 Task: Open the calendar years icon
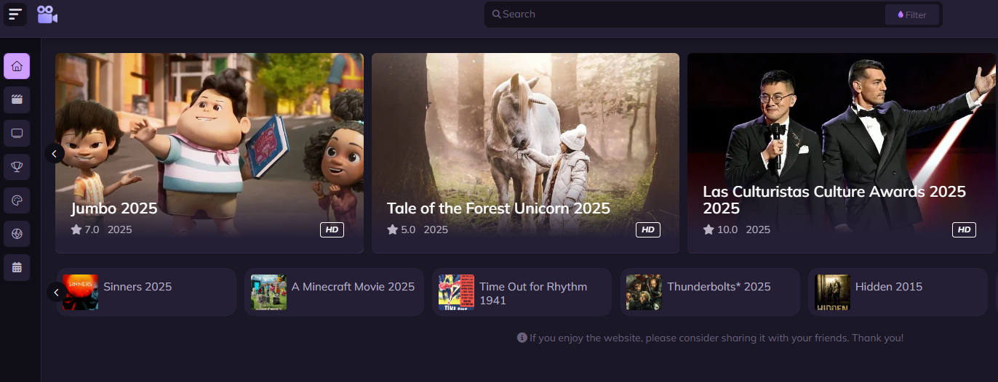pyautogui.click(x=17, y=267)
